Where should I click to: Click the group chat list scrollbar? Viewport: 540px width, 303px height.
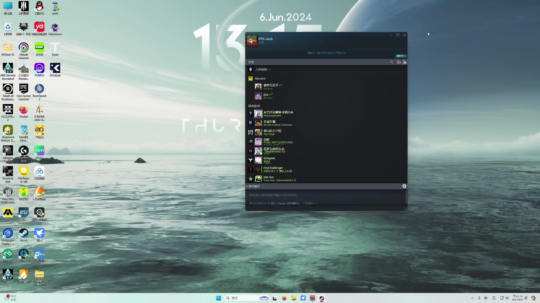[x=406, y=197]
